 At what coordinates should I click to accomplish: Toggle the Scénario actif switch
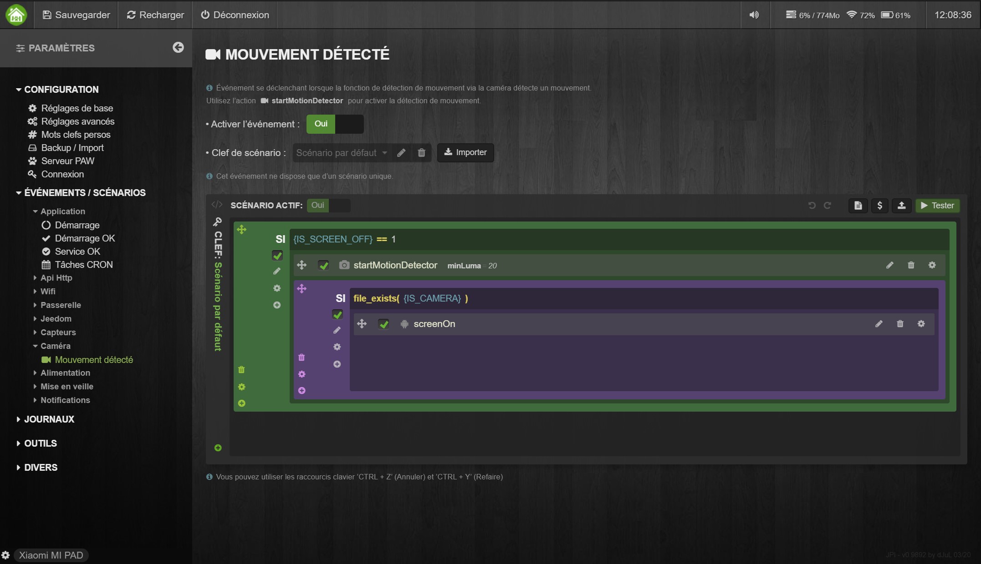click(x=328, y=206)
